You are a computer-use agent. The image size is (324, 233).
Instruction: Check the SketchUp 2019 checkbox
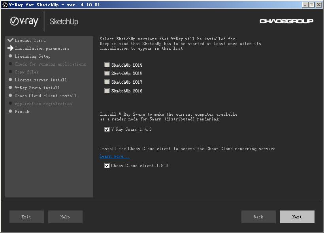coord(107,65)
